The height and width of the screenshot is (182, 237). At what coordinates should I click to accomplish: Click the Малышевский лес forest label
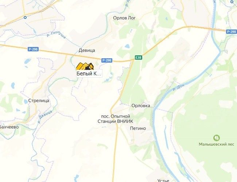[x=217, y=144]
